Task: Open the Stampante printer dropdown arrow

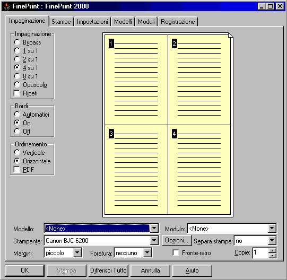Action: tap(154, 240)
